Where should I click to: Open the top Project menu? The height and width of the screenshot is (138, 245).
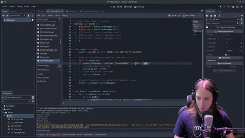tap(11, 7)
